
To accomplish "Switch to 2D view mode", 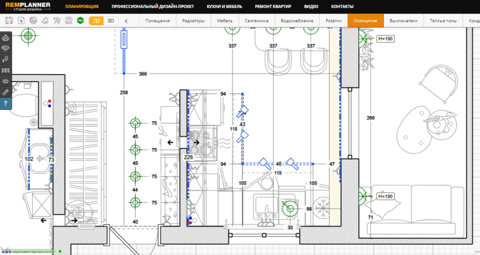I will (x=97, y=21).
